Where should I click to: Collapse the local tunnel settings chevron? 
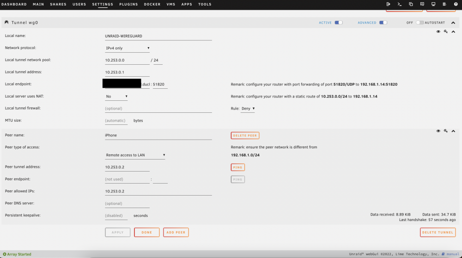click(x=454, y=31)
